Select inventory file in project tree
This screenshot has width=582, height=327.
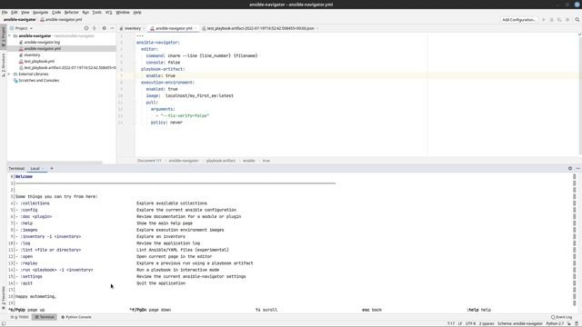pos(32,54)
